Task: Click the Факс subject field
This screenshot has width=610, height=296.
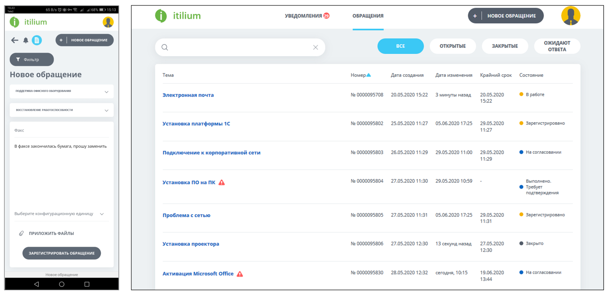Action: pyautogui.click(x=61, y=130)
